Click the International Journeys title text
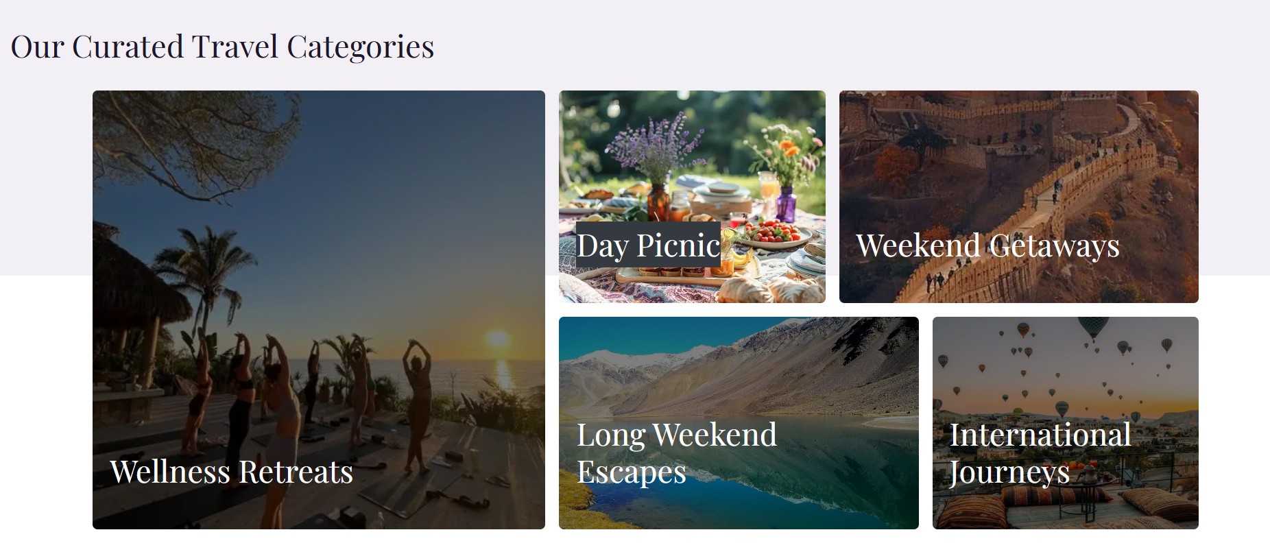The image size is (1270, 554). pyautogui.click(x=1040, y=453)
